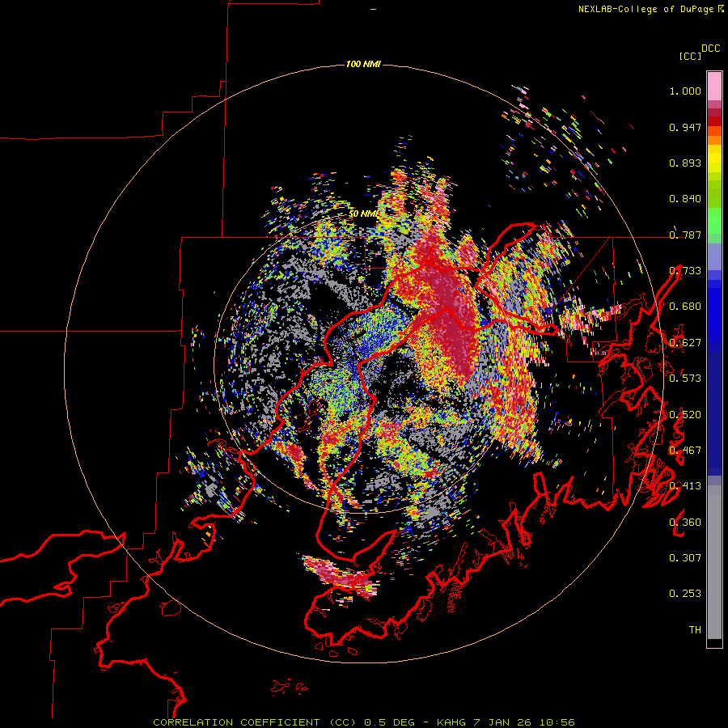
Task: Click the DCC legend header label
Action: coord(711,49)
